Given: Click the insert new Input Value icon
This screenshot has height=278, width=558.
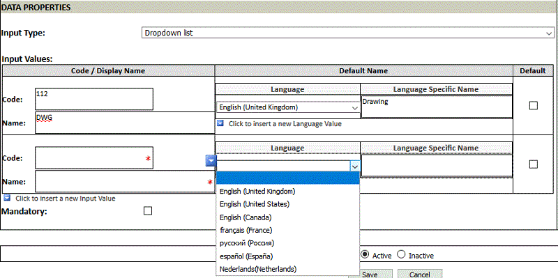Looking at the screenshot, I should point(7,198).
